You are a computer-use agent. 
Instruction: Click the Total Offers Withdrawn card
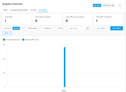click(108, 19)
